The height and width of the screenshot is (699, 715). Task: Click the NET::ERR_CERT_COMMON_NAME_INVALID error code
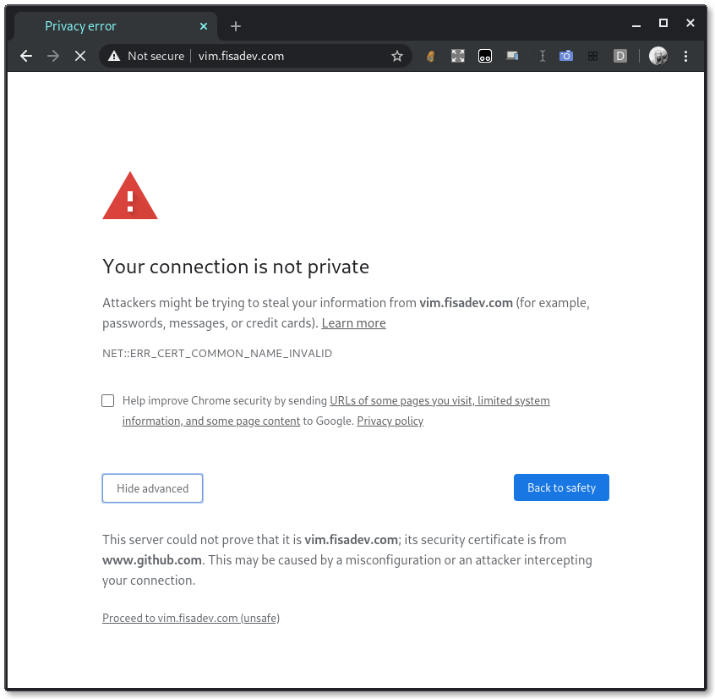coord(217,354)
